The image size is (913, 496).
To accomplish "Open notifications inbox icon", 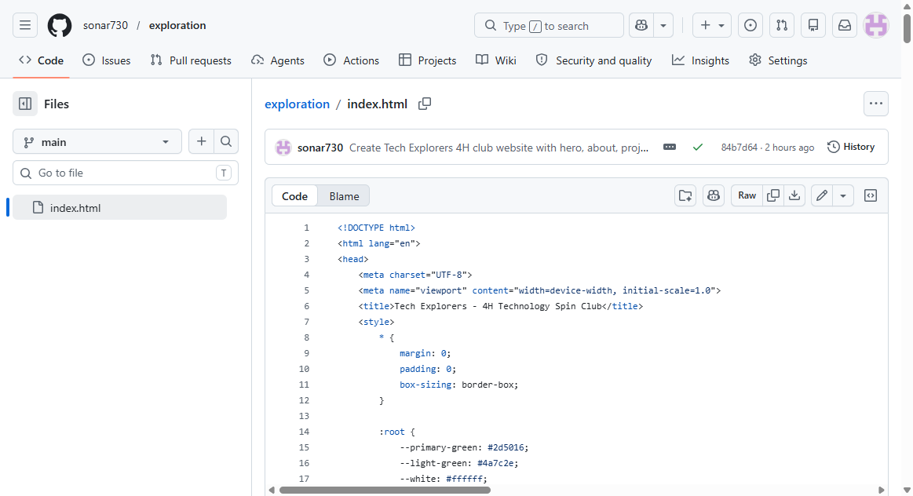I will point(844,26).
